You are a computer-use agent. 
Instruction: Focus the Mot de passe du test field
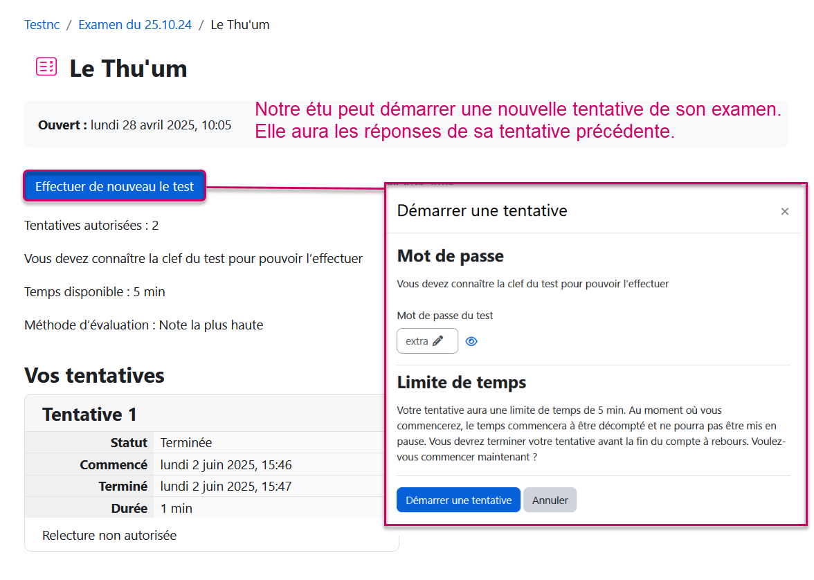[417, 341]
